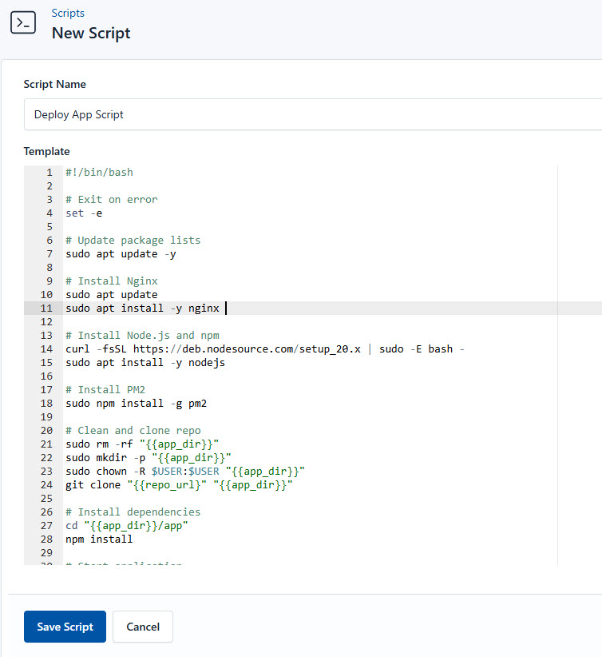Click the 'cd "{{app_dir}}/app"' line
The width and height of the screenshot is (602, 657).
(127, 525)
